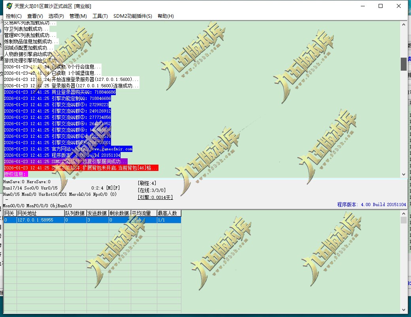The width and height of the screenshot is (411, 317).
Task: Click the 网关地址 column header
Action: pyautogui.click(x=41, y=213)
